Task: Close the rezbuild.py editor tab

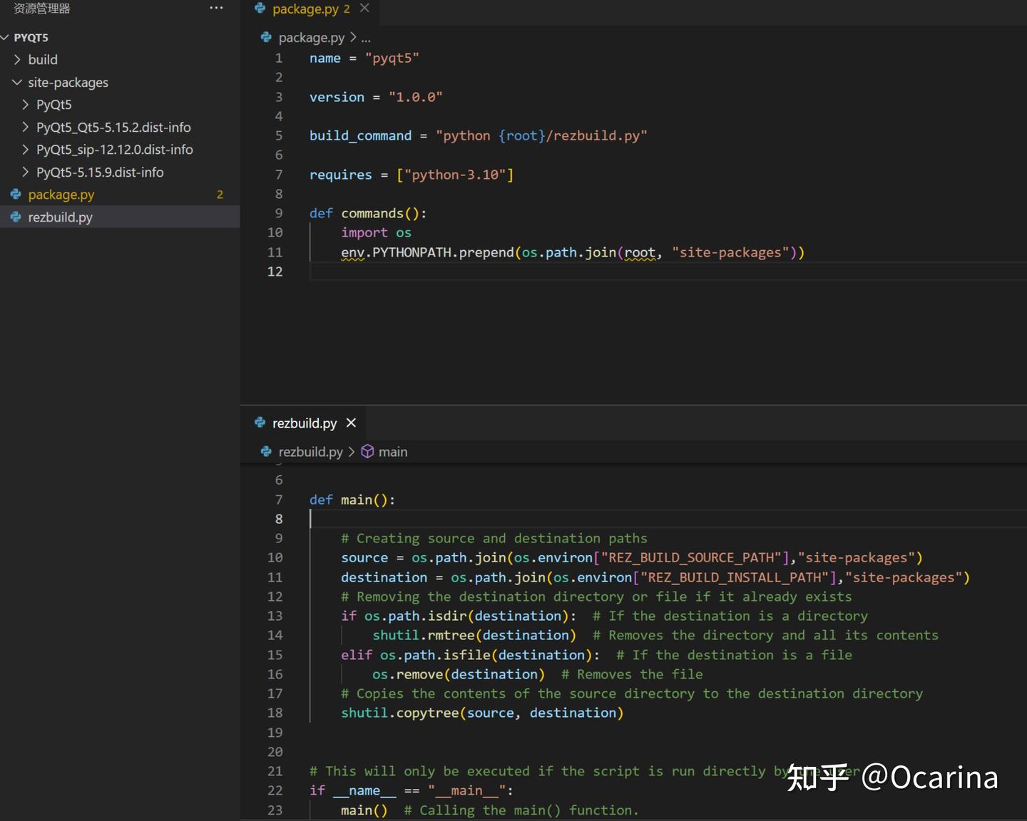Action: click(351, 423)
